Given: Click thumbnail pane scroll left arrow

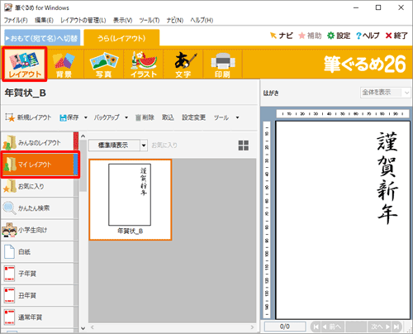Looking at the screenshot, I should point(93,327).
